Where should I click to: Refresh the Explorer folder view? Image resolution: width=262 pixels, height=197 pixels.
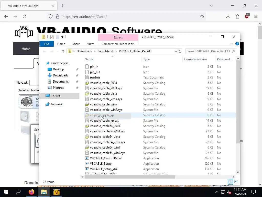180,51
